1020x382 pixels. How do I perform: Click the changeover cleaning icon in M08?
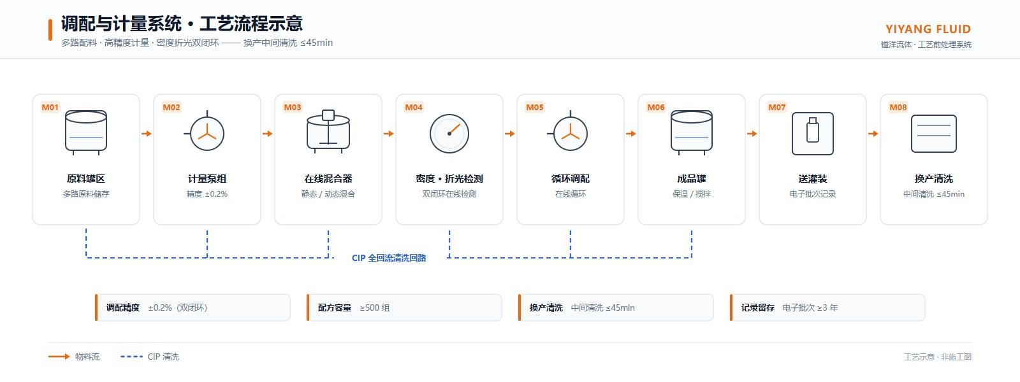click(x=934, y=134)
